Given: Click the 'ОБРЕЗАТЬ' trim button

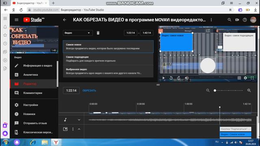Looking at the screenshot, I should point(89,90).
